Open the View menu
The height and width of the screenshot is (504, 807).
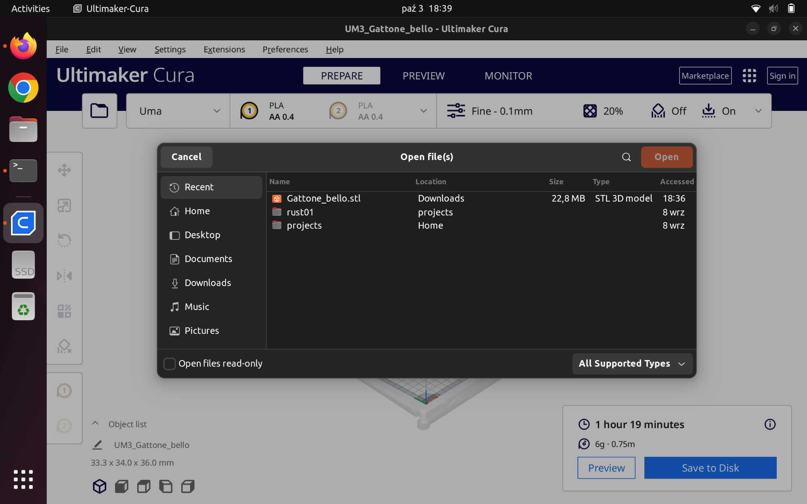point(127,49)
